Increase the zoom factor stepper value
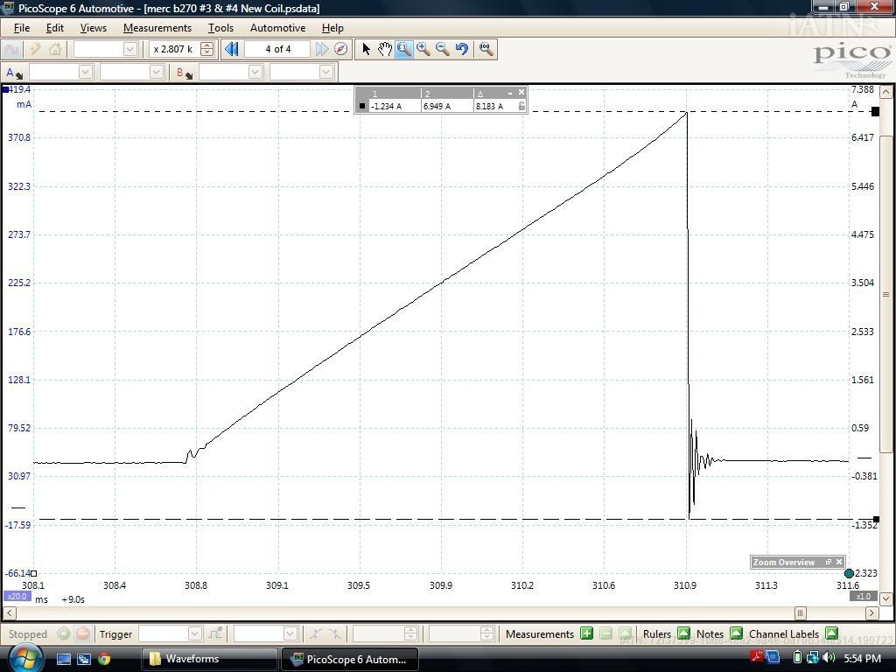 coord(206,45)
